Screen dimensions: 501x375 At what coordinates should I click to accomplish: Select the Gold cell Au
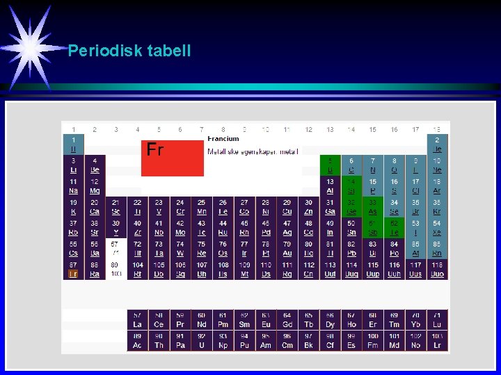click(287, 249)
